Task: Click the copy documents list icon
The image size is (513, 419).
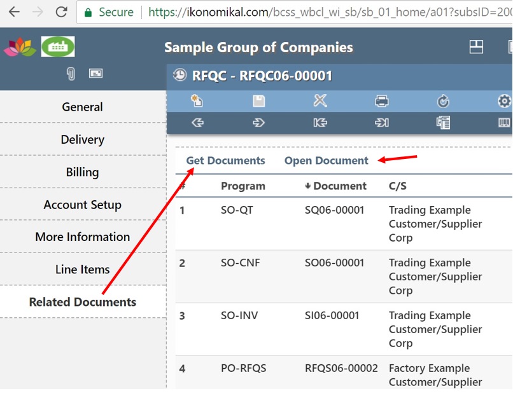Action: tap(444, 123)
